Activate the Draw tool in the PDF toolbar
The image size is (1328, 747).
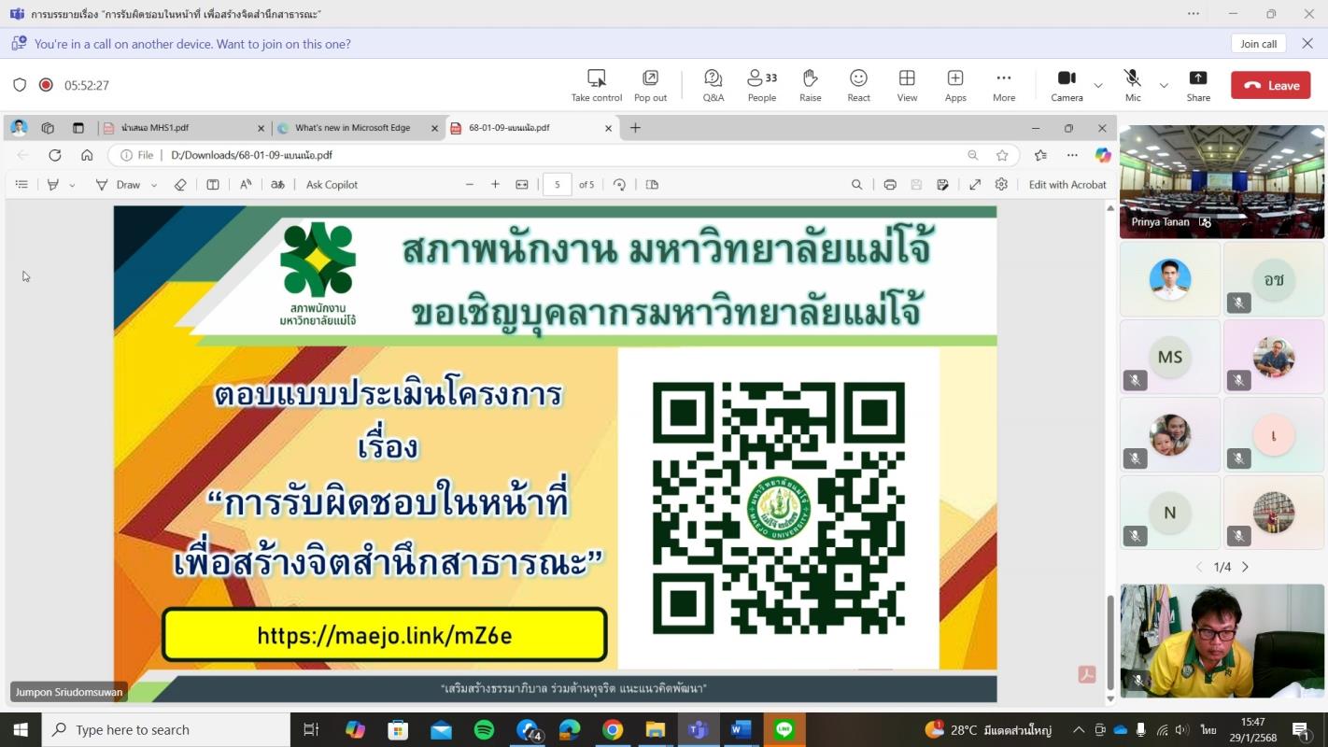click(119, 185)
